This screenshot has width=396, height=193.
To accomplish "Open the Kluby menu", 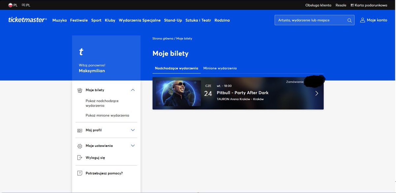I will point(110,20).
